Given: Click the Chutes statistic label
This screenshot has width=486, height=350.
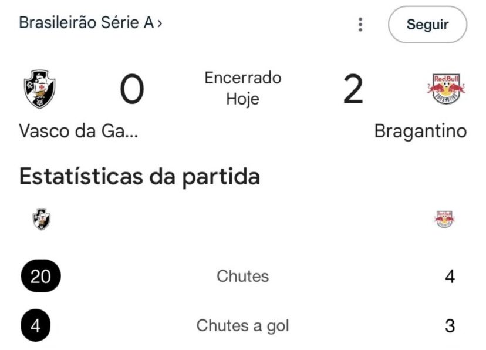Looking at the screenshot, I should pyautogui.click(x=242, y=276).
